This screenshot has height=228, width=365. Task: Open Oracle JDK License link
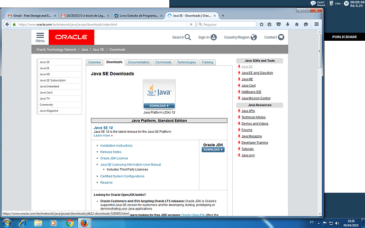114,158
